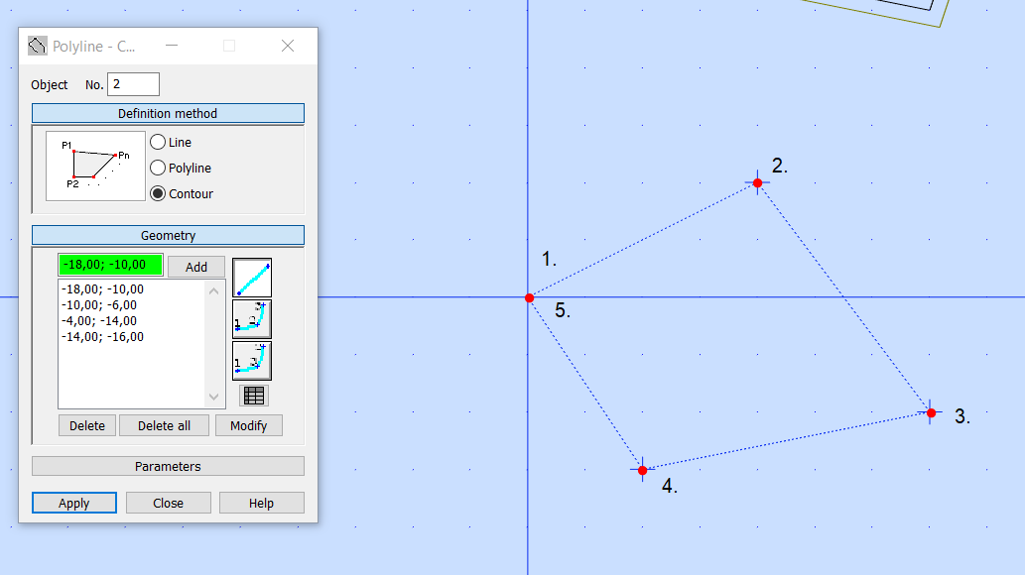Select the straight line segment geometry icon
Screen dimensions: 1025x575
pos(251,278)
